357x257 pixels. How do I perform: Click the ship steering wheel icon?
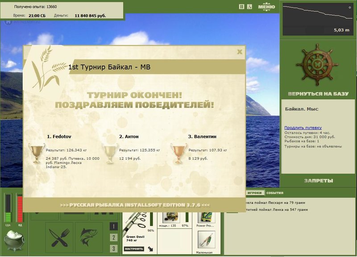click(x=317, y=64)
